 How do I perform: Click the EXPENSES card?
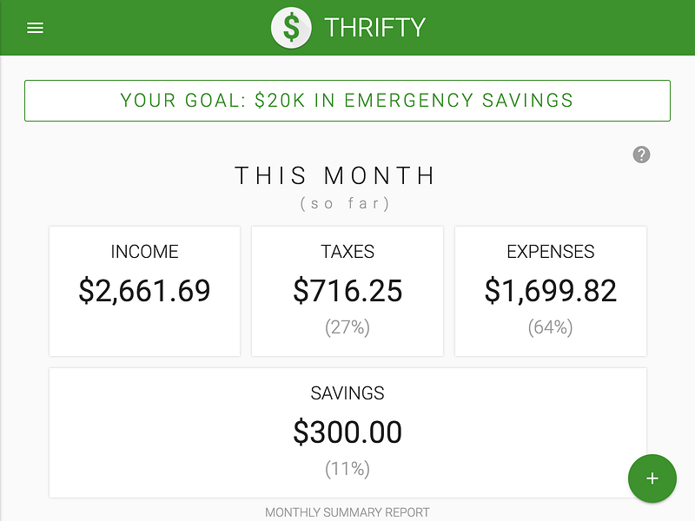coord(550,290)
